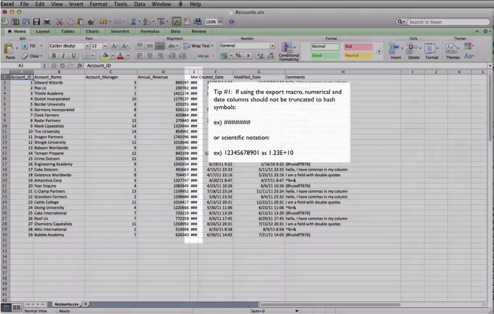
Task: Open the Data menu in menu bar
Action: 140,4
